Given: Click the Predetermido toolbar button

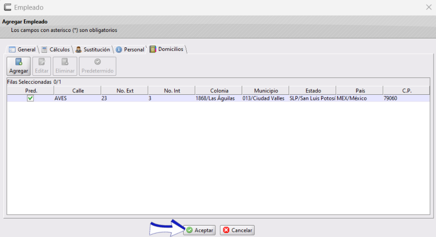Looking at the screenshot, I should (97, 66).
